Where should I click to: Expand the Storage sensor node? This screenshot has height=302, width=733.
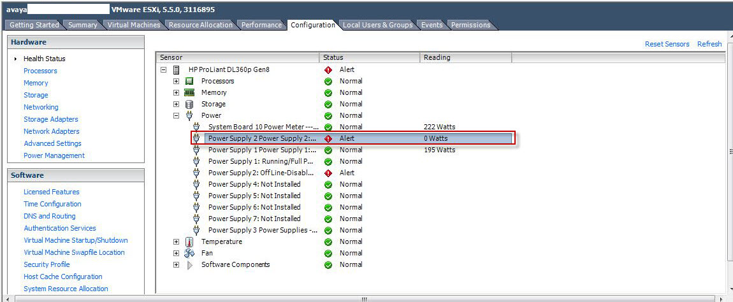tap(176, 104)
